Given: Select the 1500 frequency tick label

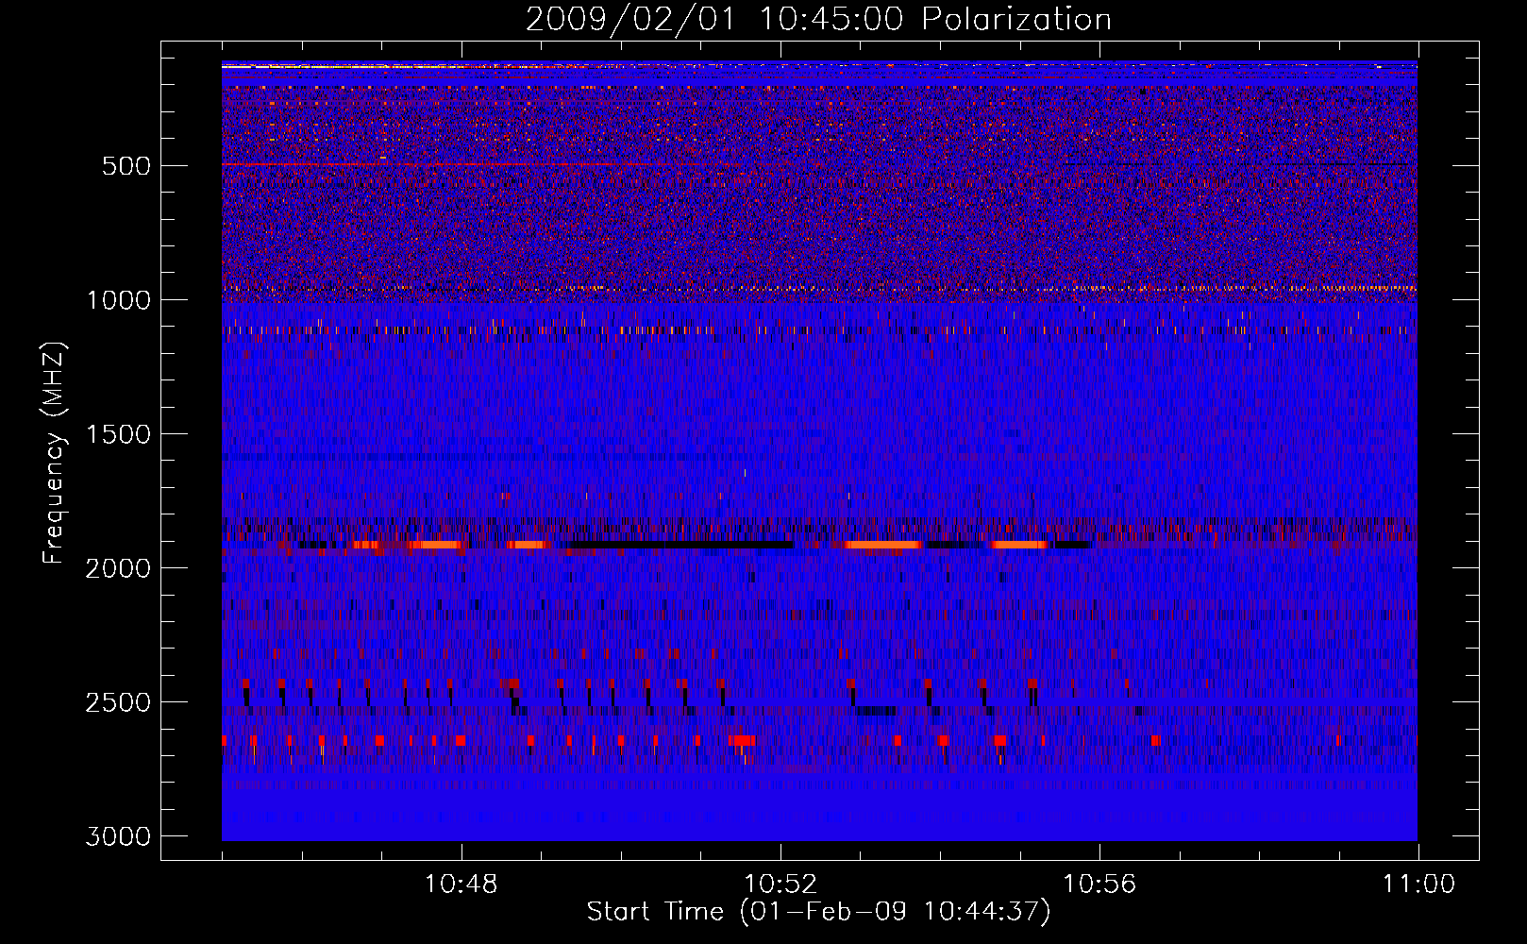Looking at the screenshot, I should pyautogui.click(x=118, y=434).
